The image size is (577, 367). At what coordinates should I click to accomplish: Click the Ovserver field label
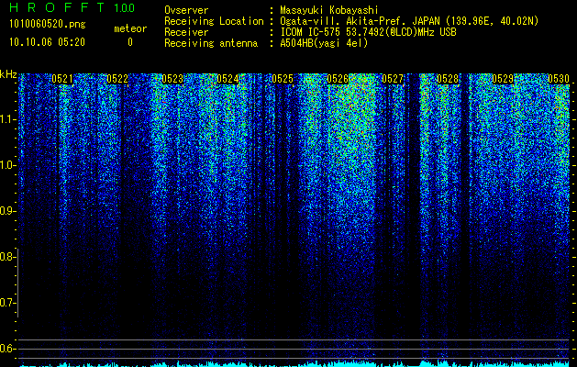click(186, 10)
